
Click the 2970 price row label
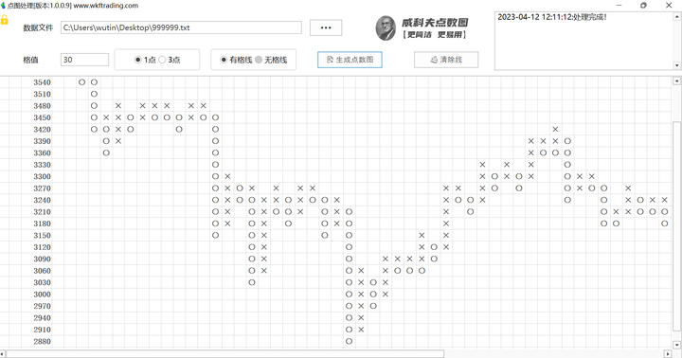(x=43, y=306)
